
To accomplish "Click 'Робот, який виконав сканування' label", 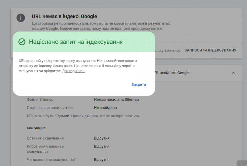I will click(x=45, y=149).
